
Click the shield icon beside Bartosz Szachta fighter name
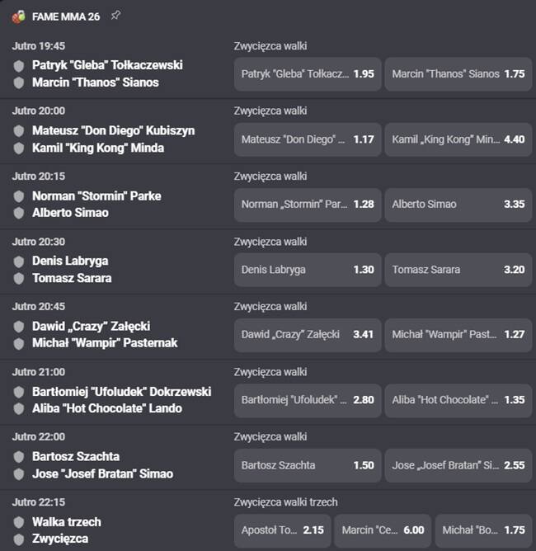(19, 457)
